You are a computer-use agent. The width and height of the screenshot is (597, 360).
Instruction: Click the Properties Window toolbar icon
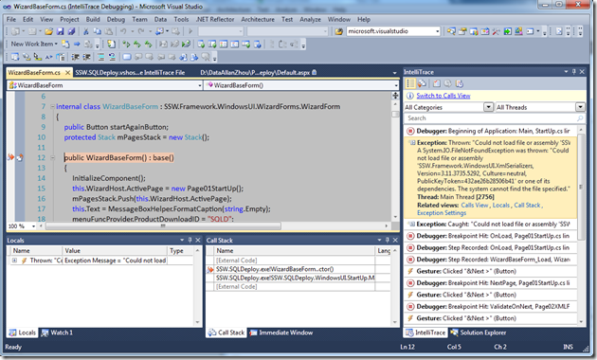tap(462, 31)
